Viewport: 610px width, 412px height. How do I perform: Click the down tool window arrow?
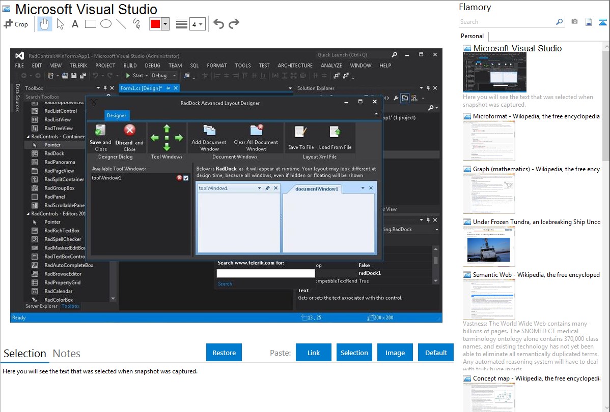click(x=167, y=147)
